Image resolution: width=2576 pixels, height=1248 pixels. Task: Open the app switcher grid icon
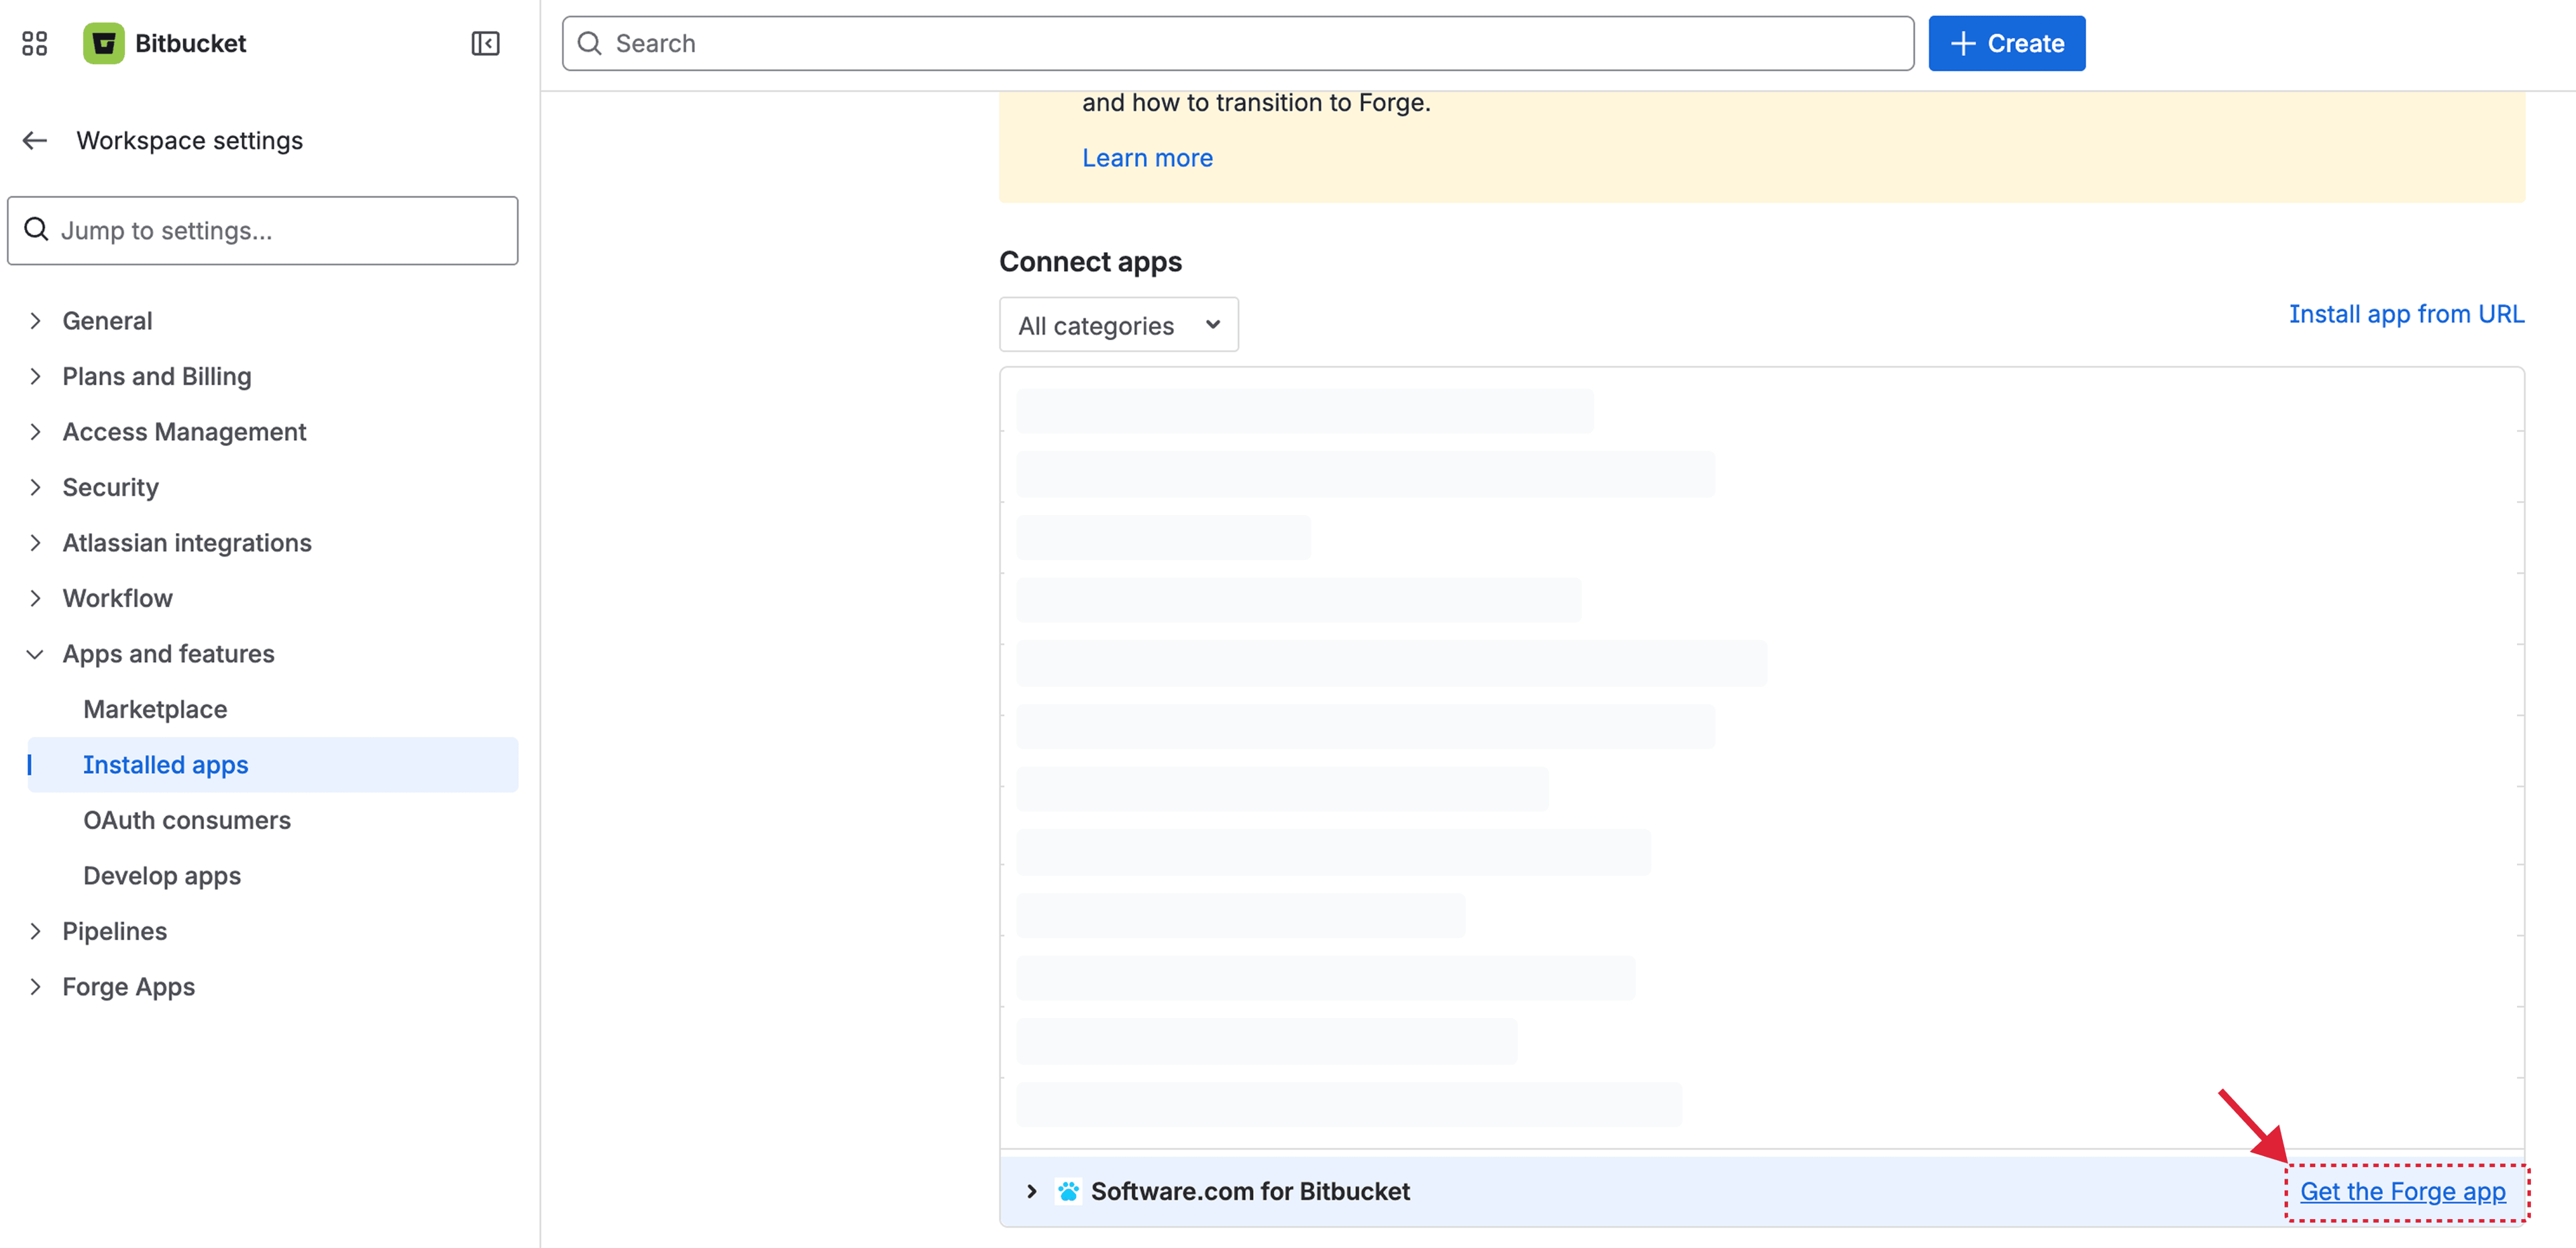pyautogui.click(x=34, y=43)
